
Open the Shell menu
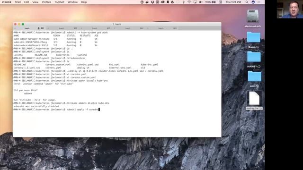(x=18, y=2)
